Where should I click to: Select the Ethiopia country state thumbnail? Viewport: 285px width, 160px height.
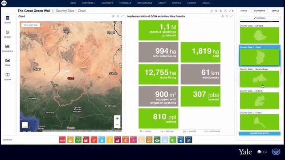tap(260, 36)
